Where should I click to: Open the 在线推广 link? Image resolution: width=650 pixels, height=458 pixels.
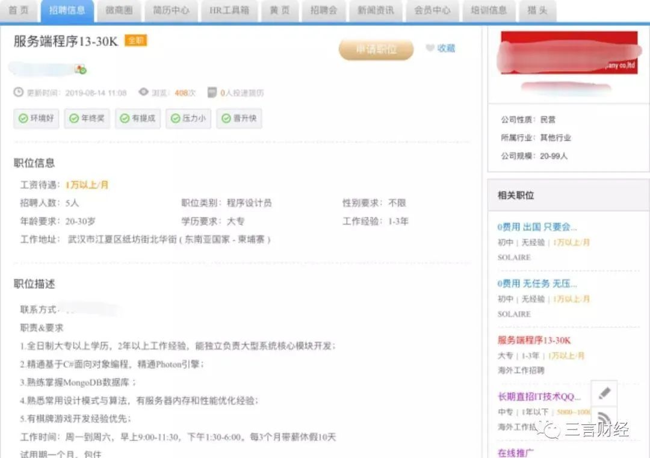(x=516, y=453)
